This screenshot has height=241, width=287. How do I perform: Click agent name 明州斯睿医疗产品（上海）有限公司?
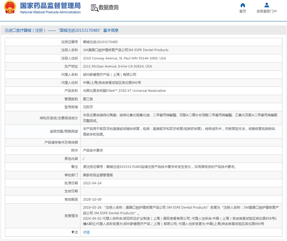[x=110, y=74]
